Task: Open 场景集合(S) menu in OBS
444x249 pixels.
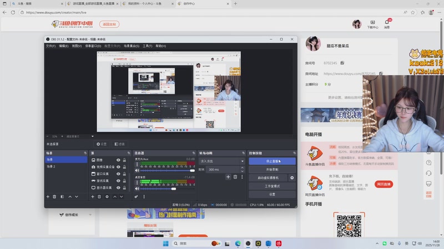Action: click(132, 46)
